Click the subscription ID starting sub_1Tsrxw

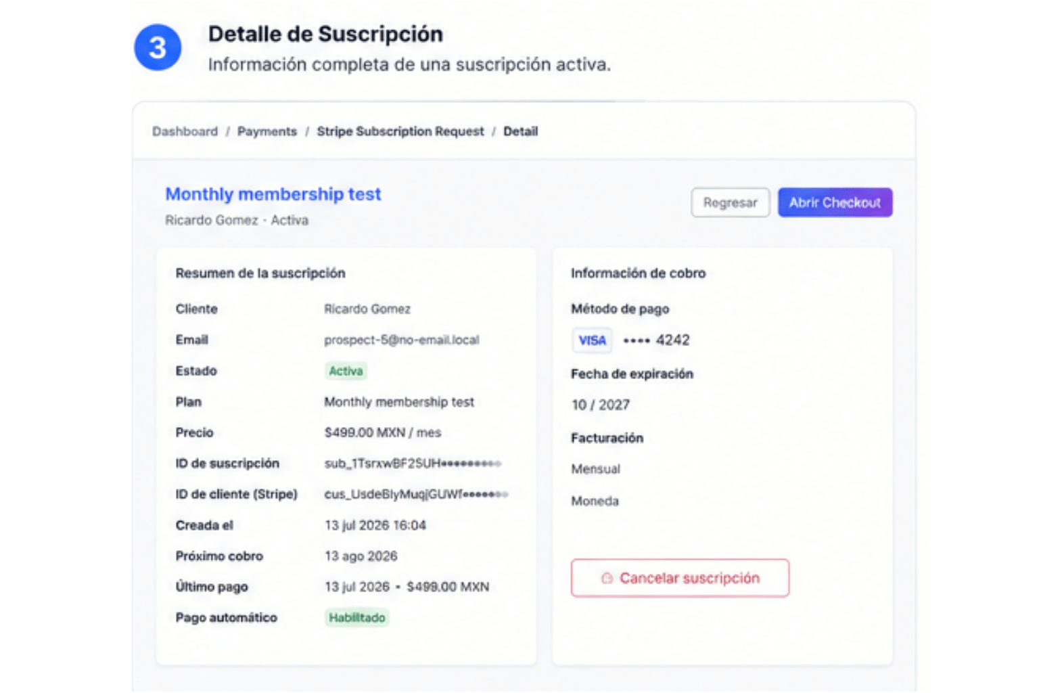413,464
